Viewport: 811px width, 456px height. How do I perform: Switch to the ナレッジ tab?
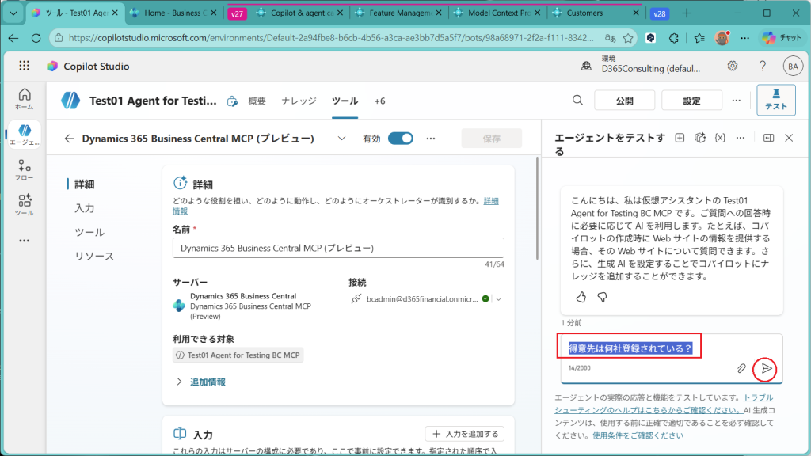pyautogui.click(x=299, y=101)
